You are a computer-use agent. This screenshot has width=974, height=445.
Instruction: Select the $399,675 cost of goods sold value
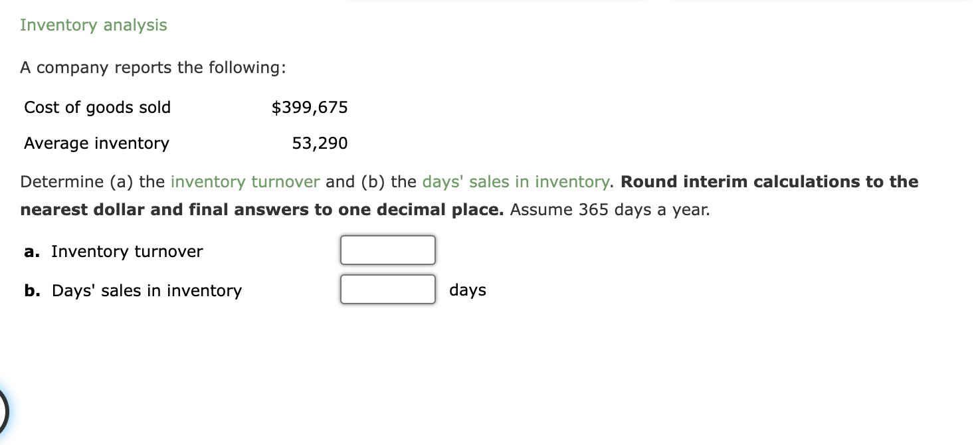(310, 108)
